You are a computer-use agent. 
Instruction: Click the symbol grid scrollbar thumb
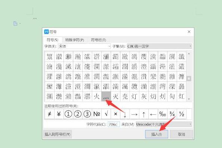(189, 78)
